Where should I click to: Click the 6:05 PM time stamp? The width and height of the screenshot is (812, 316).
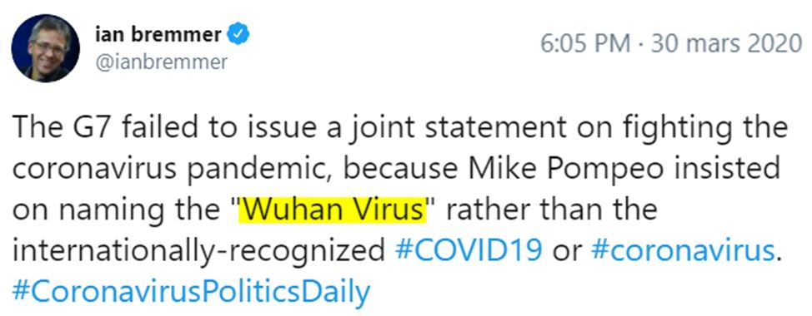pos(586,44)
